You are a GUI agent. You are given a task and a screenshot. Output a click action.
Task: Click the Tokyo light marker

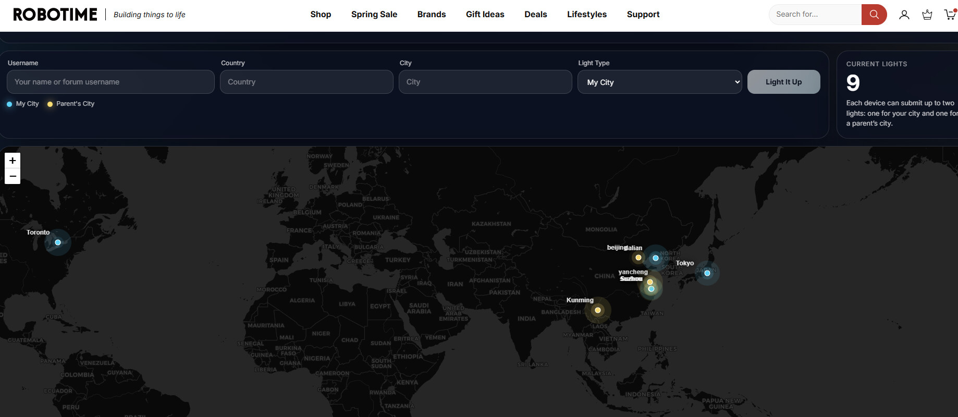(707, 273)
